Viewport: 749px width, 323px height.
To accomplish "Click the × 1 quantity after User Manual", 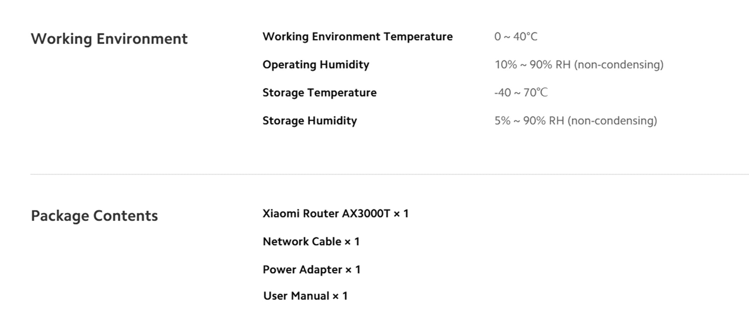I will point(340,296).
